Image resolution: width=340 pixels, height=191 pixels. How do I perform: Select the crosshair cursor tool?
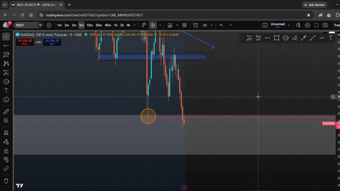click(6, 36)
